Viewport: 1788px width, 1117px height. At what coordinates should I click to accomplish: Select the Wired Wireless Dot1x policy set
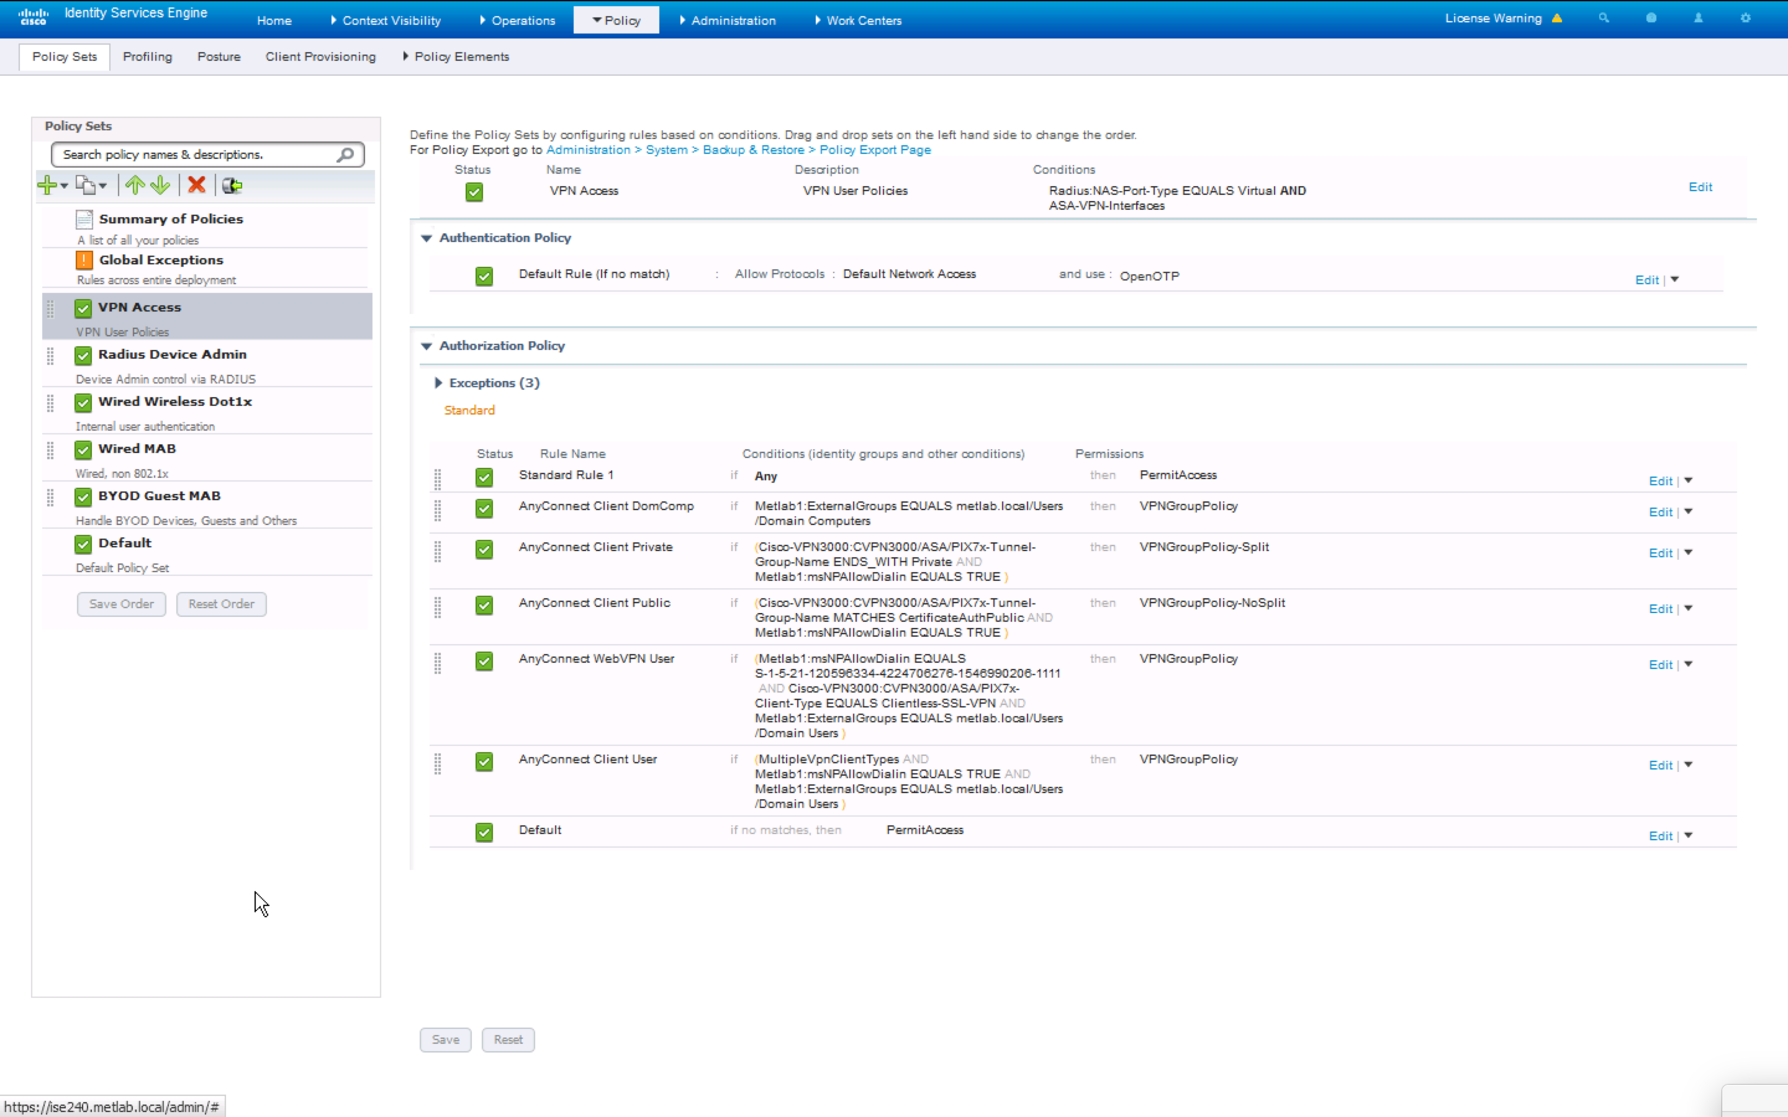(207, 410)
